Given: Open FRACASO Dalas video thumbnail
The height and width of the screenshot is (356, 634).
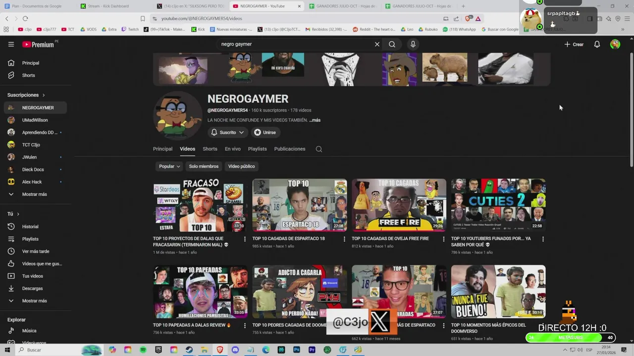Looking at the screenshot, I should [200, 205].
